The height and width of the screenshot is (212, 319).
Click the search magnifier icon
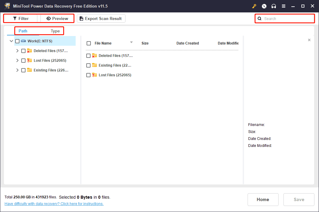point(259,19)
